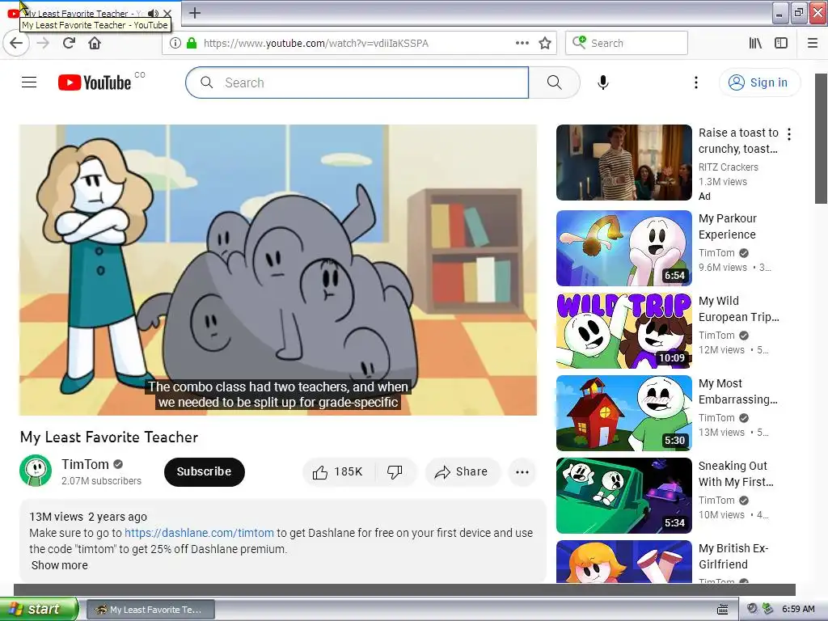Open My Wild European Trip thumbnail

coord(623,331)
